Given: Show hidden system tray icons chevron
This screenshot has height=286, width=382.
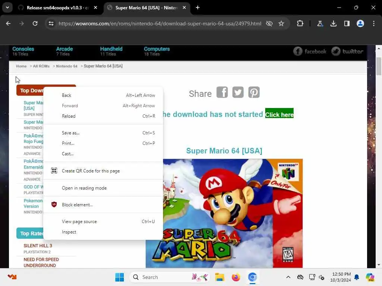Looking at the screenshot, I should 288,277.
